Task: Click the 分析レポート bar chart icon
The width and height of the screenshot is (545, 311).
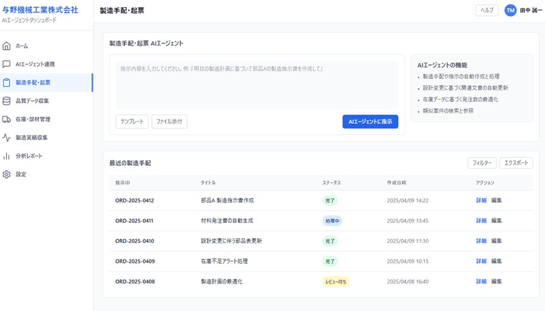Action: click(6, 156)
